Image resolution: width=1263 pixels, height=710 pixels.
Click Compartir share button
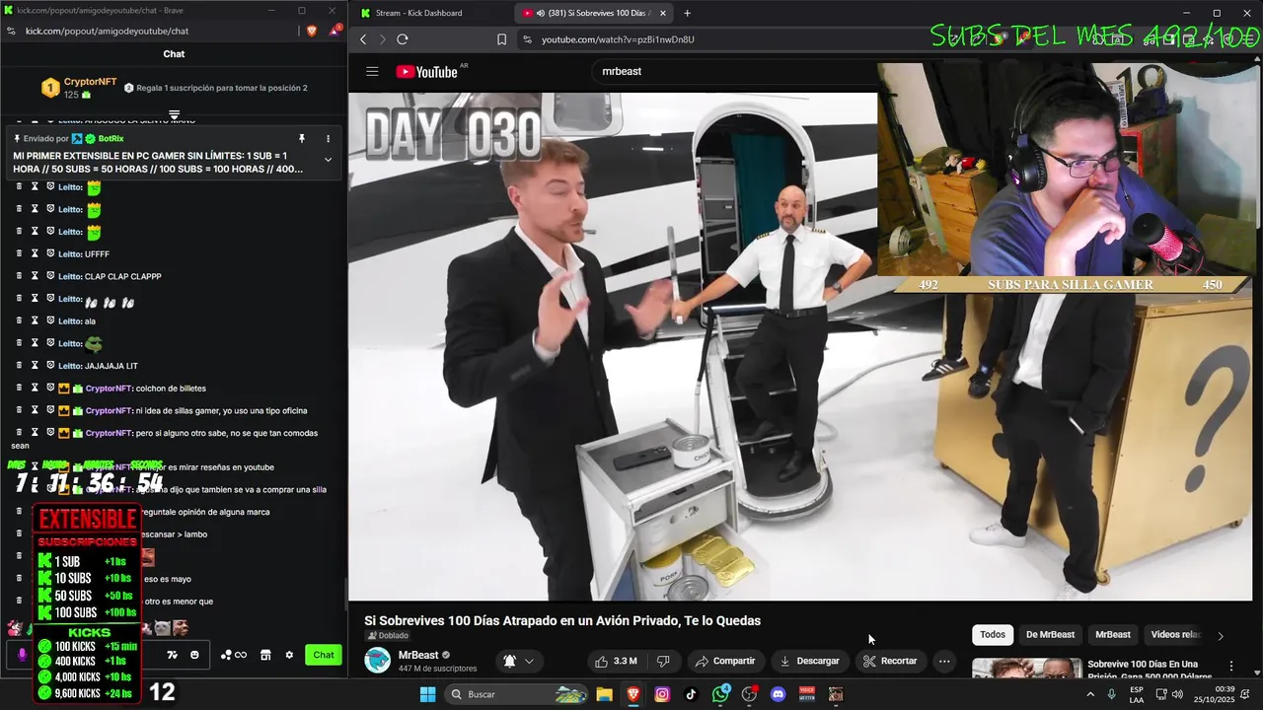(725, 661)
